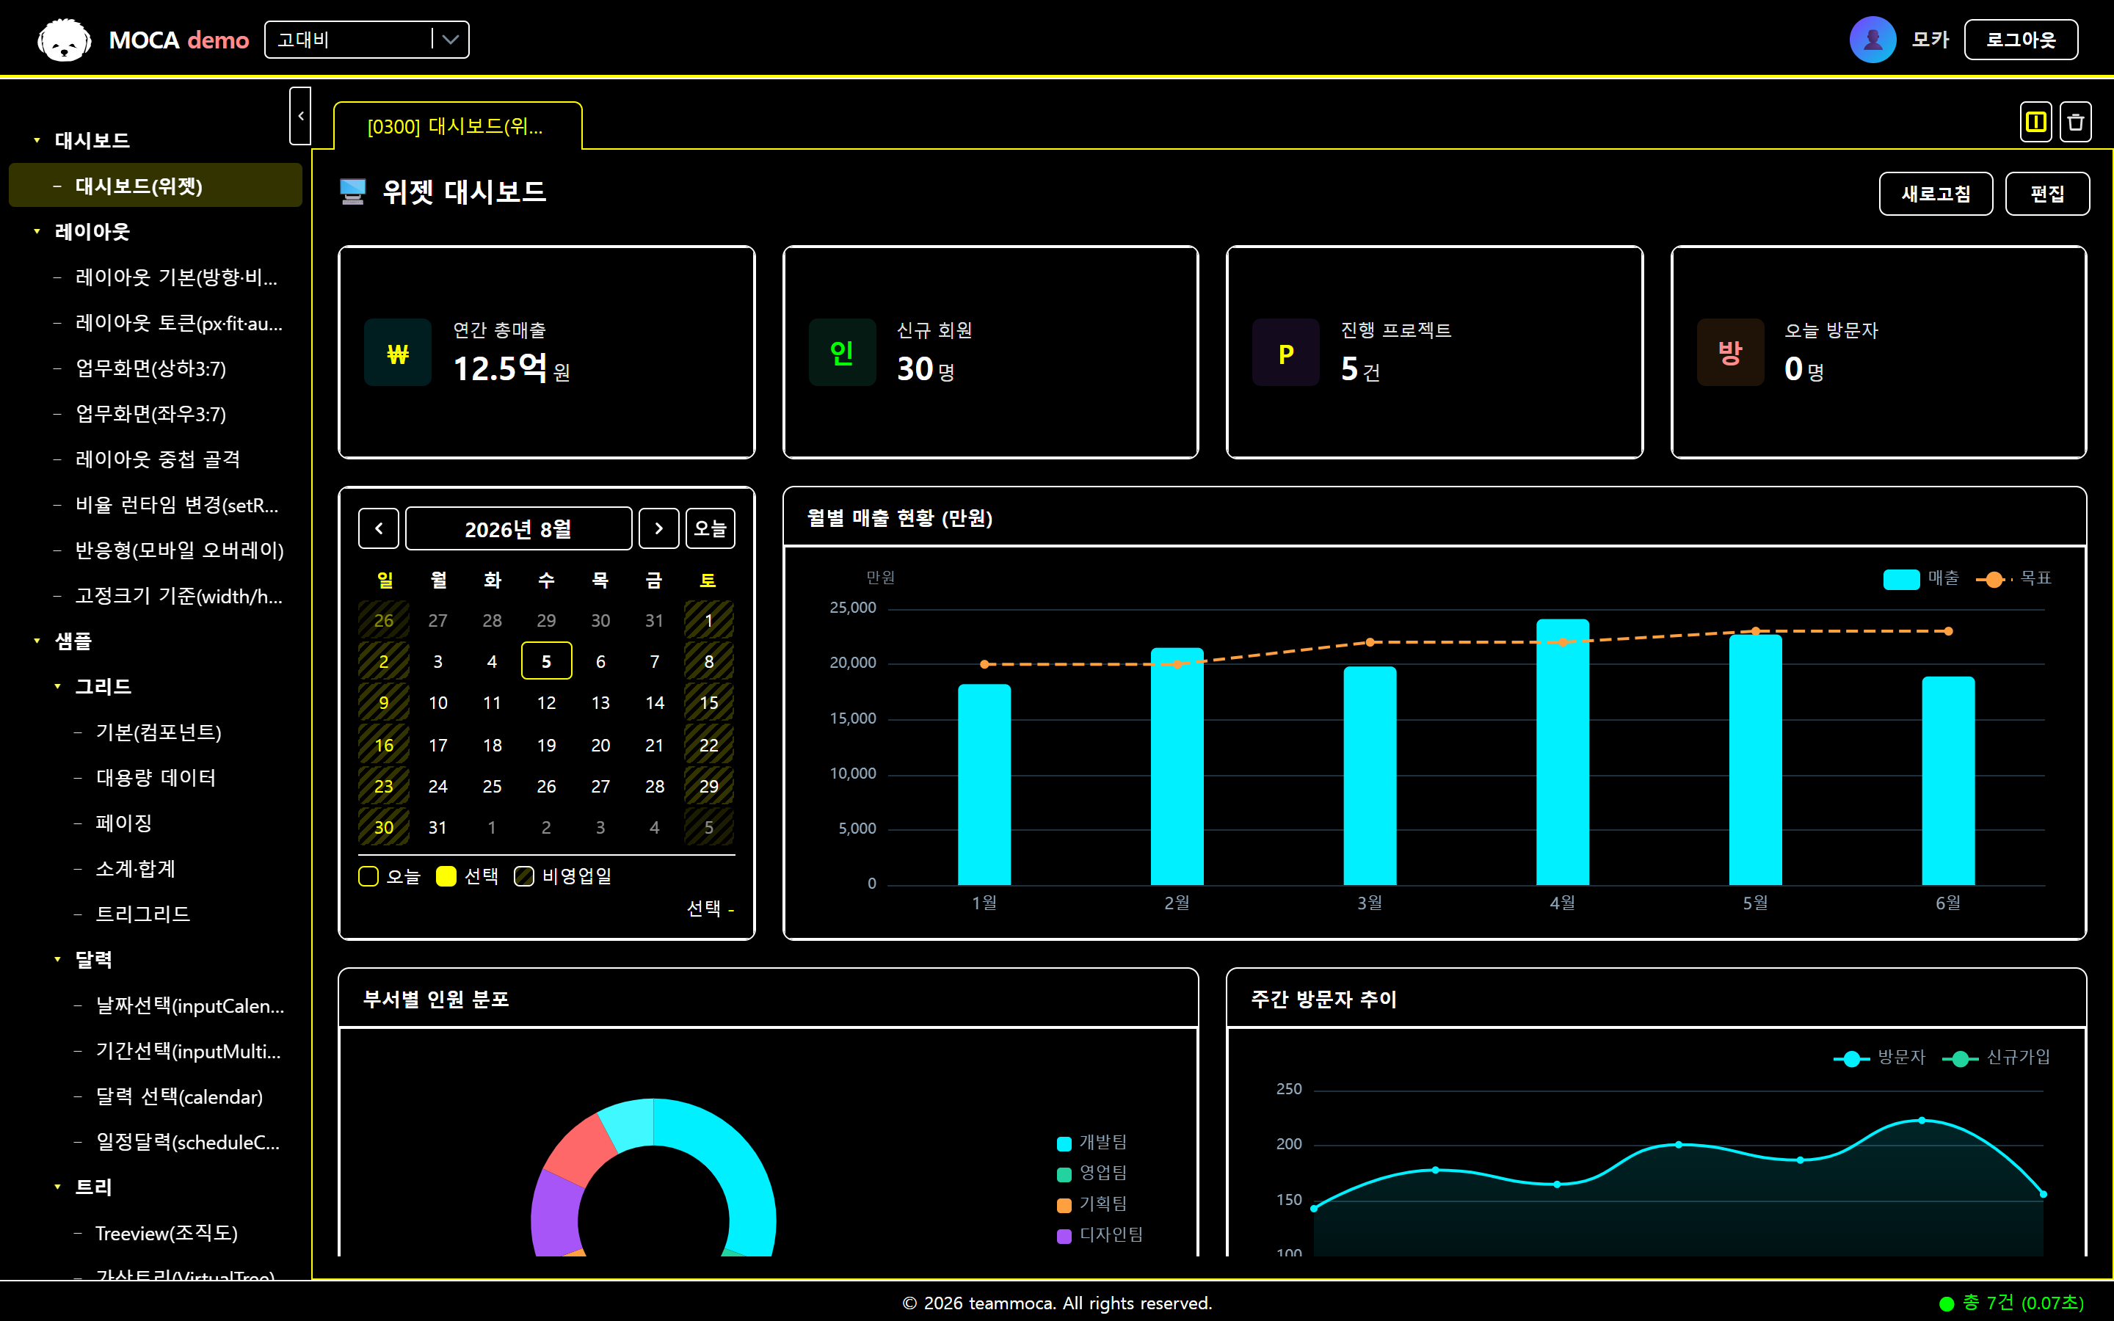
Task: Click the MOCA puppy logo icon
Action: point(64,40)
